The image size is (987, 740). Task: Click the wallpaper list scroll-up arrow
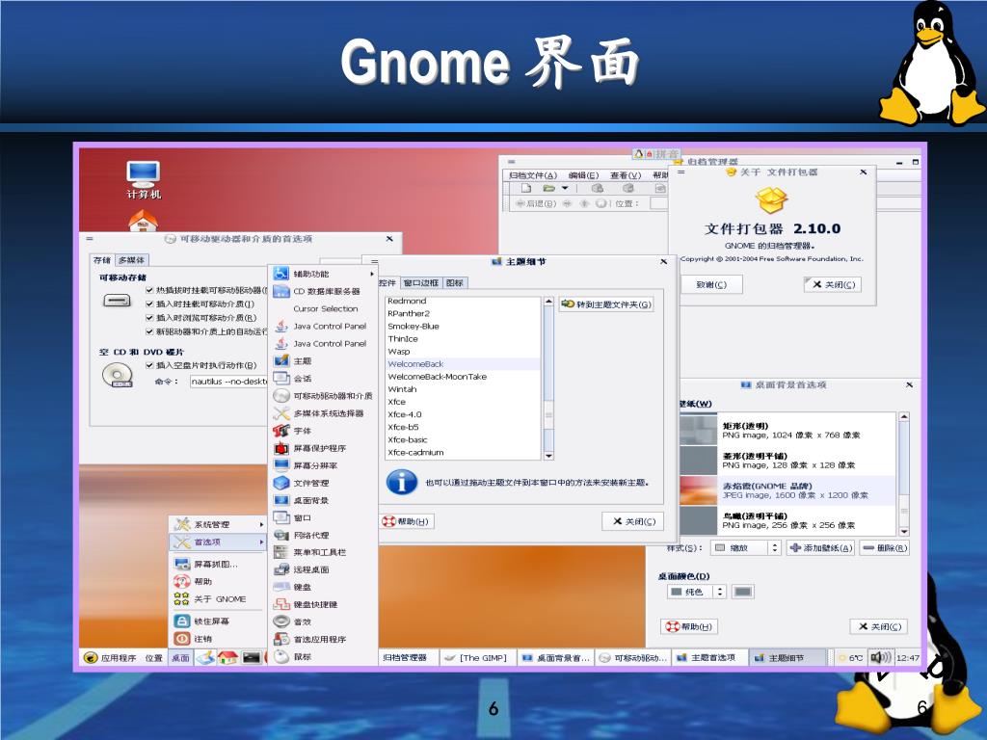pyautogui.click(x=904, y=416)
